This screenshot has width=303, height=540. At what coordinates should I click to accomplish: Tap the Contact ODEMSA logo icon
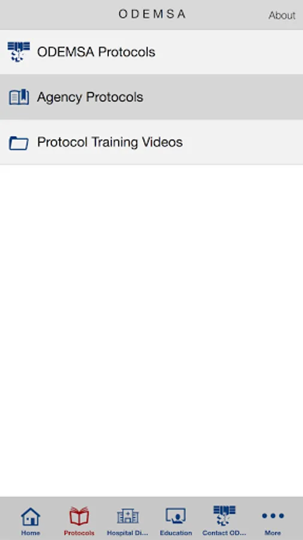(x=224, y=515)
